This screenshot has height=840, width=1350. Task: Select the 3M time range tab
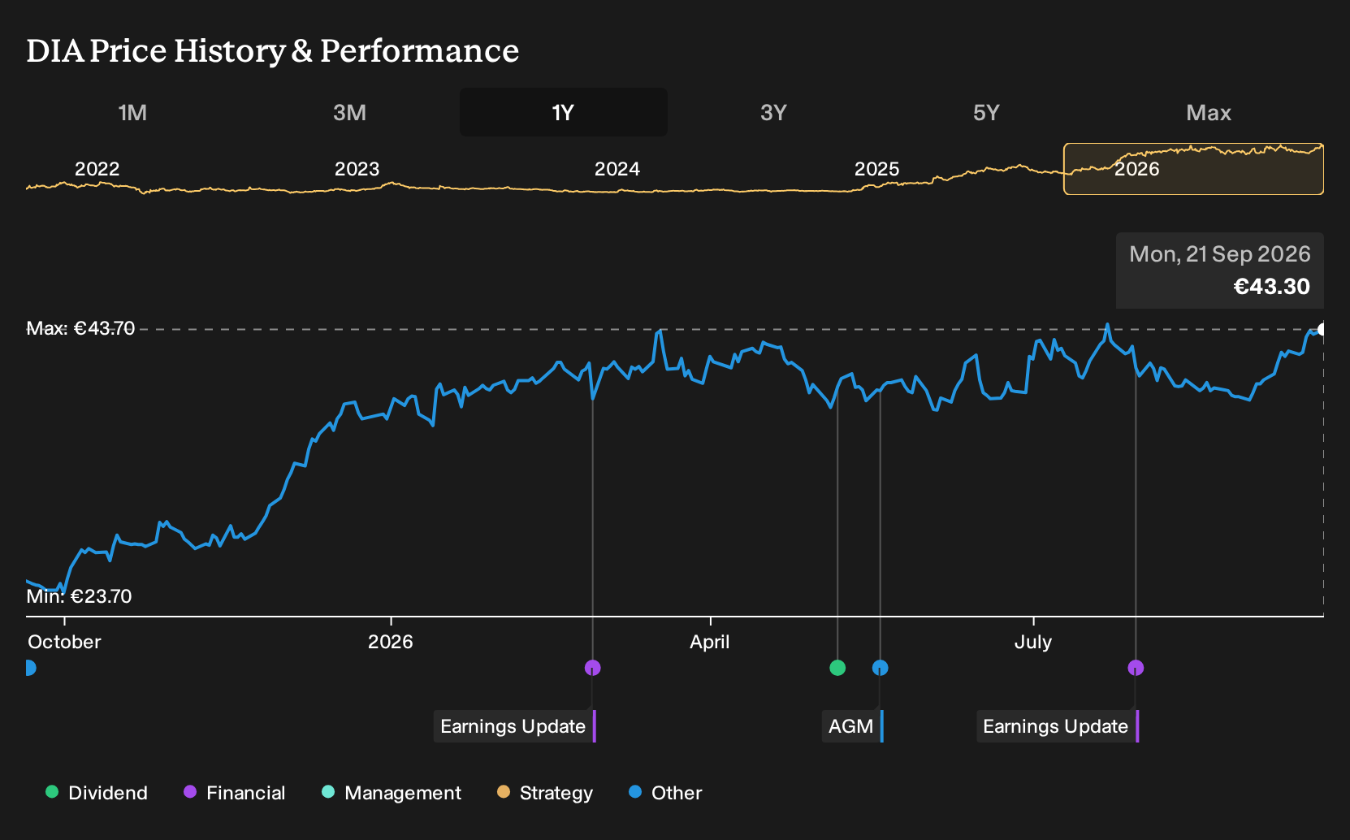click(x=349, y=112)
